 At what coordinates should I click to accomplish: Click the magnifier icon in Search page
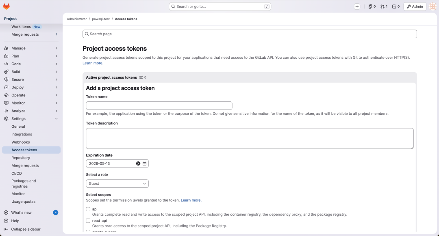[x=87, y=34]
